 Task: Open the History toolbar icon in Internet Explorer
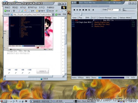point(57,11)
